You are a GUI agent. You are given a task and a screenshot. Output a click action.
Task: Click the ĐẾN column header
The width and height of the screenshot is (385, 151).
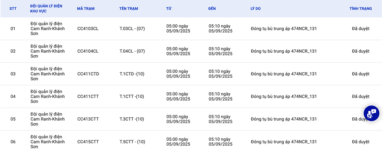pos(212,9)
